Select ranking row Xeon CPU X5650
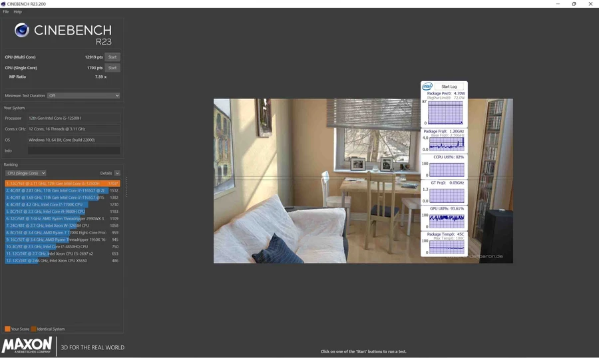 click(x=63, y=261)
